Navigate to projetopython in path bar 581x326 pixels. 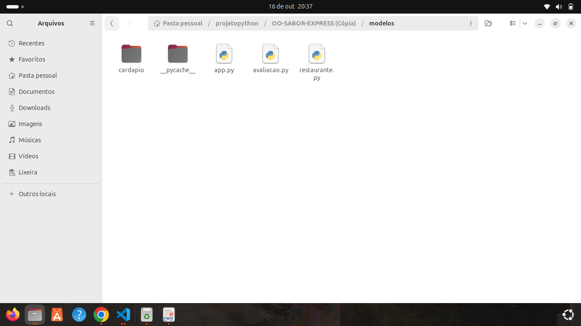(x=237, y=23)
